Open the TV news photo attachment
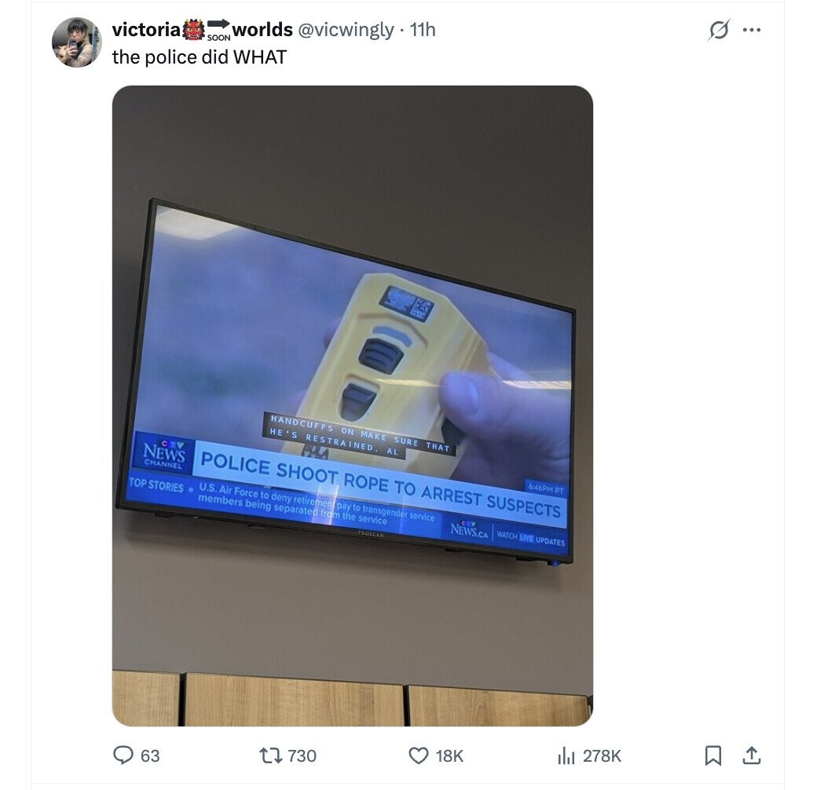The image size is (817, 790). point(353,406)
